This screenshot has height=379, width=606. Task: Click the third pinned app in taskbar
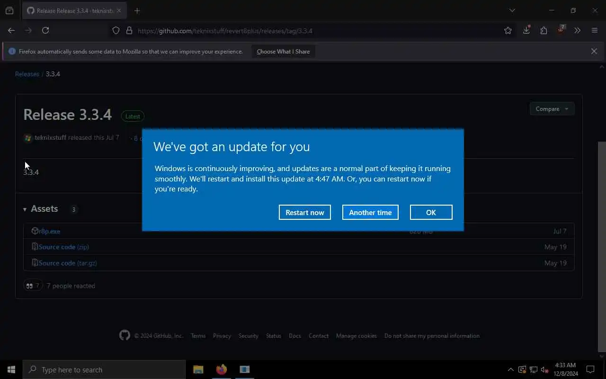point(244,370)
